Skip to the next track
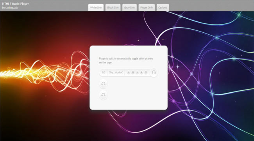 click(x=137, y=72)
